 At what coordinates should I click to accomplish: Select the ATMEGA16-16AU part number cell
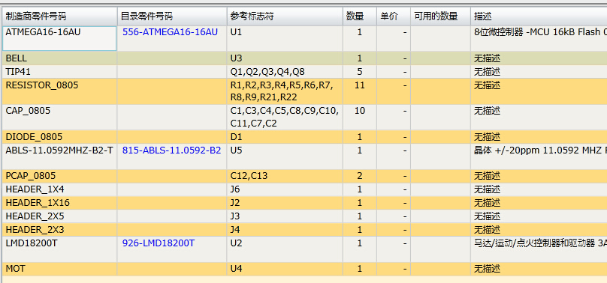tap(59, 38)
